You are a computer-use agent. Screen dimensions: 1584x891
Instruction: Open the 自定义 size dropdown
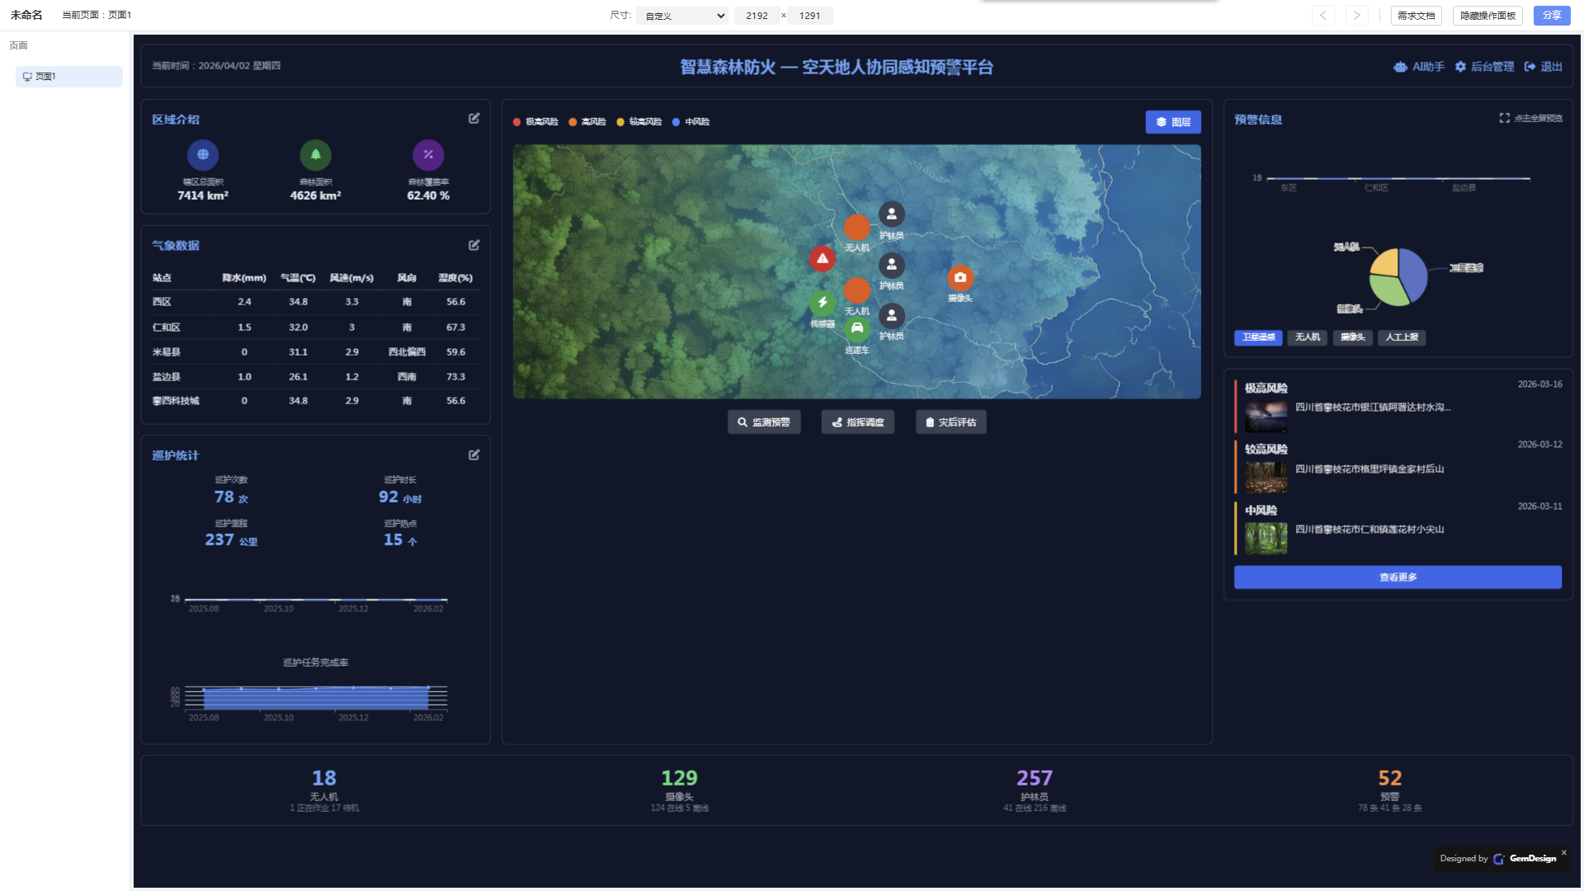(x=681, y=16)
